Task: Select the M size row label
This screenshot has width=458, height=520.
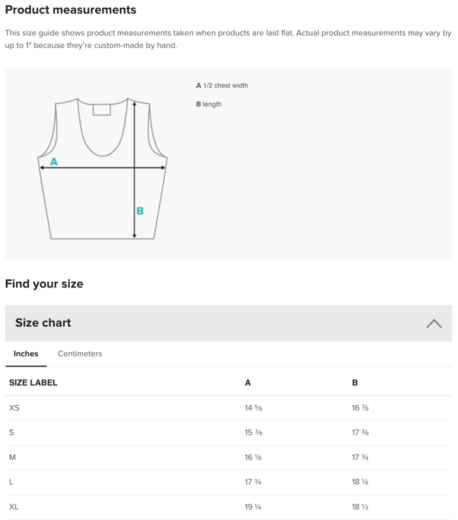Action: [x=12, y=457]
